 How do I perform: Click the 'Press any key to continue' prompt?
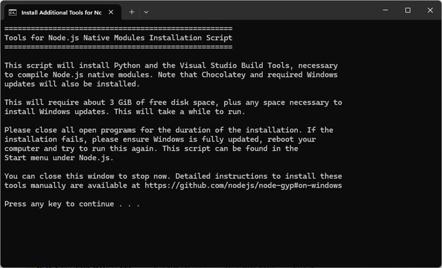click(72, 204)
